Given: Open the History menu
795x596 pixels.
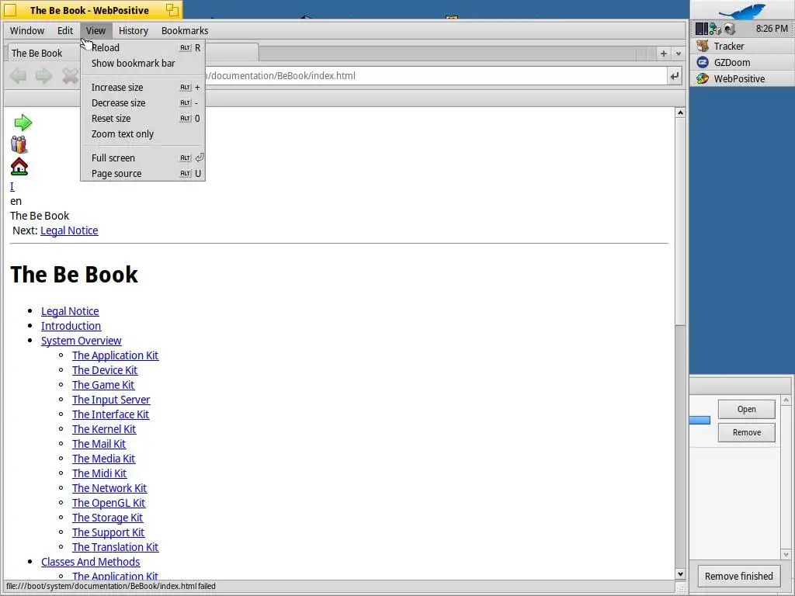Looking at the screenshot, I should coord(134,30).
